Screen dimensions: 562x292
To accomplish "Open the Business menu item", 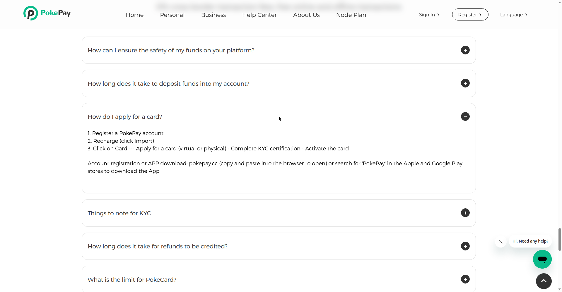I will (x=213, y=15).
